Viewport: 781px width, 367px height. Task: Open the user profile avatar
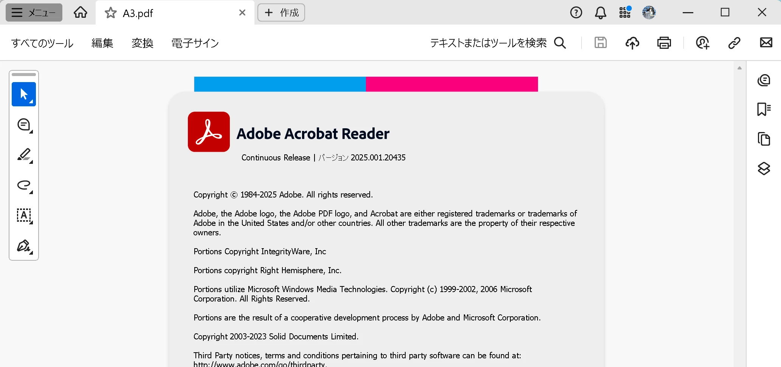click(x=649, y=12)
